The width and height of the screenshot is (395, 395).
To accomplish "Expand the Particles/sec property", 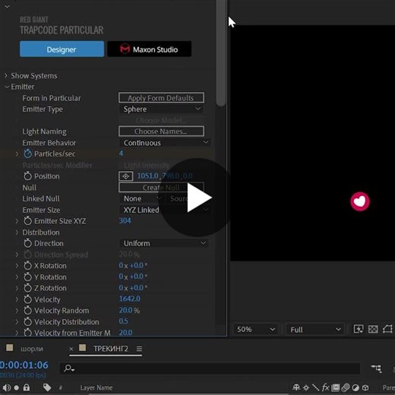I will pyautogui.click(x=17, y=153).
